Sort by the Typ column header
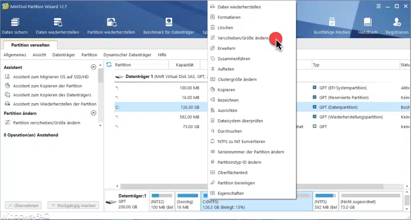The width and height of the screenshot is (411, 220). pyautogui.click(x=355, y=65)
